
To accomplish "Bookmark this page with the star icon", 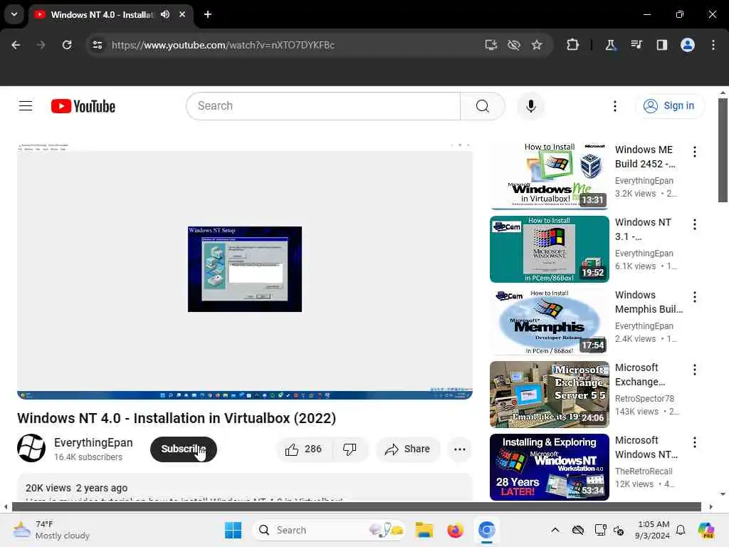I will tap(537, 45).
